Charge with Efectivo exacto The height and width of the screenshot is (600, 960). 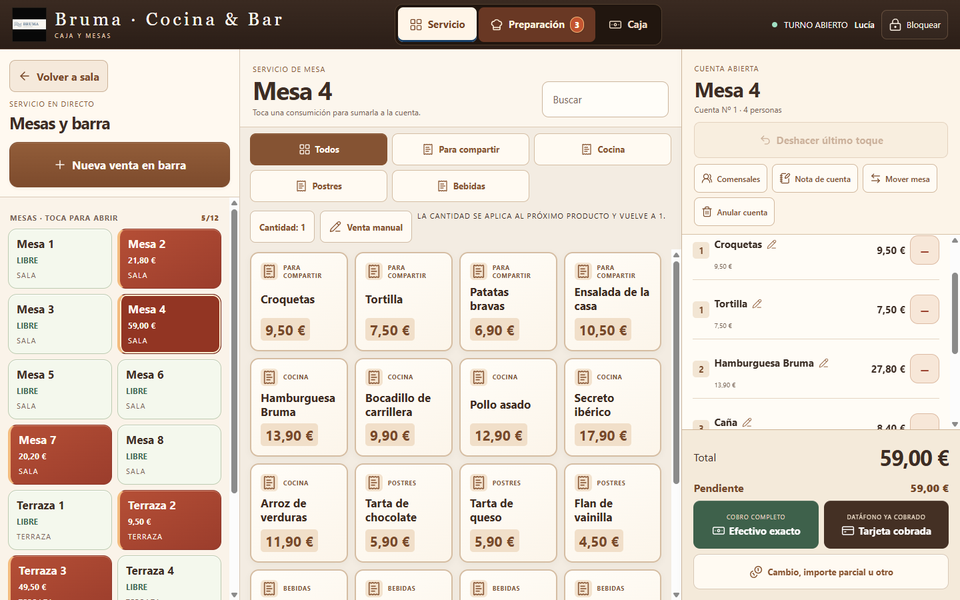click(756, 525)
